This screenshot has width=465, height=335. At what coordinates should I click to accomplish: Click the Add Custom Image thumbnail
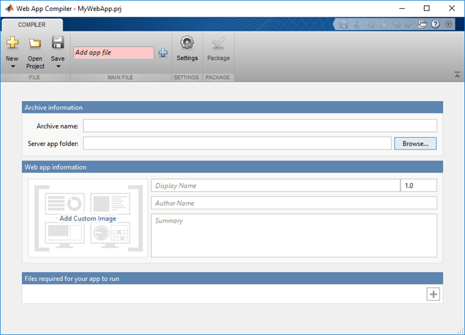88,218
